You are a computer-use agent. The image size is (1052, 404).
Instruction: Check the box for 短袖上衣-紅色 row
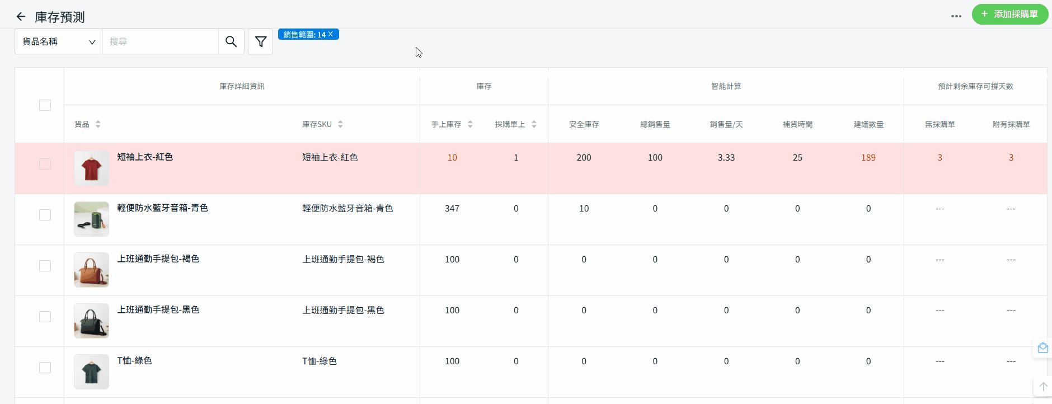click(x=45, y=164)
